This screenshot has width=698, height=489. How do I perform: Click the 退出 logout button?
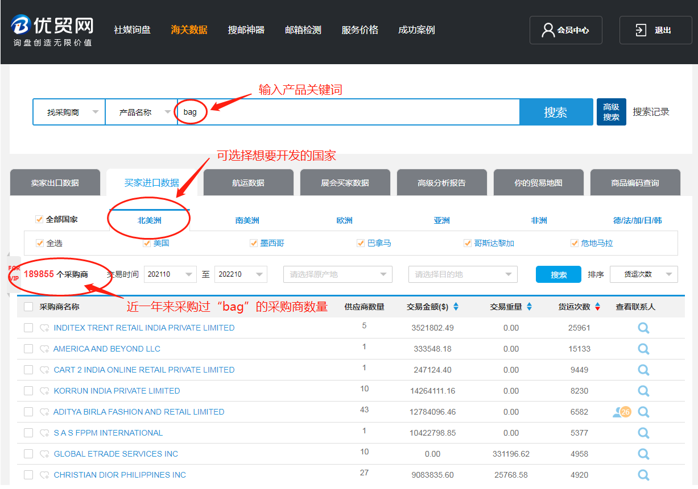pyautogui.click(x=655, y=30)
